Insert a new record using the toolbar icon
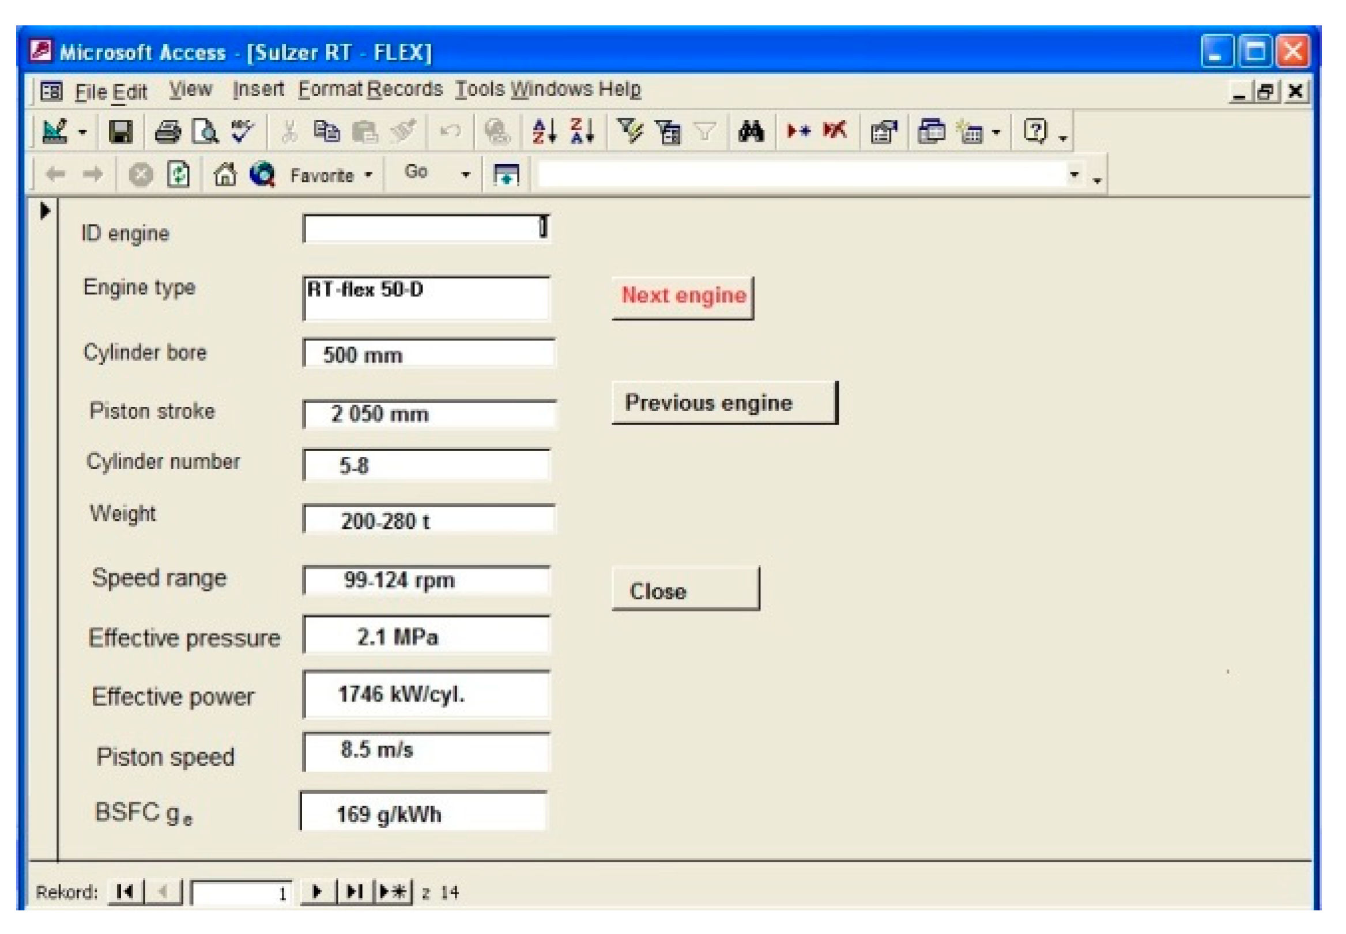 [797, 132]
